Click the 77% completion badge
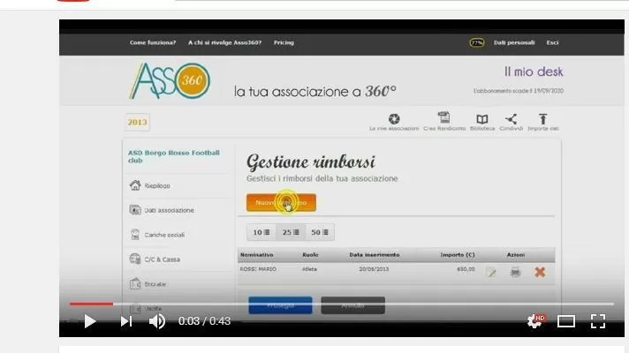Screen dimensions: 629x353 [x=476, y=42]
